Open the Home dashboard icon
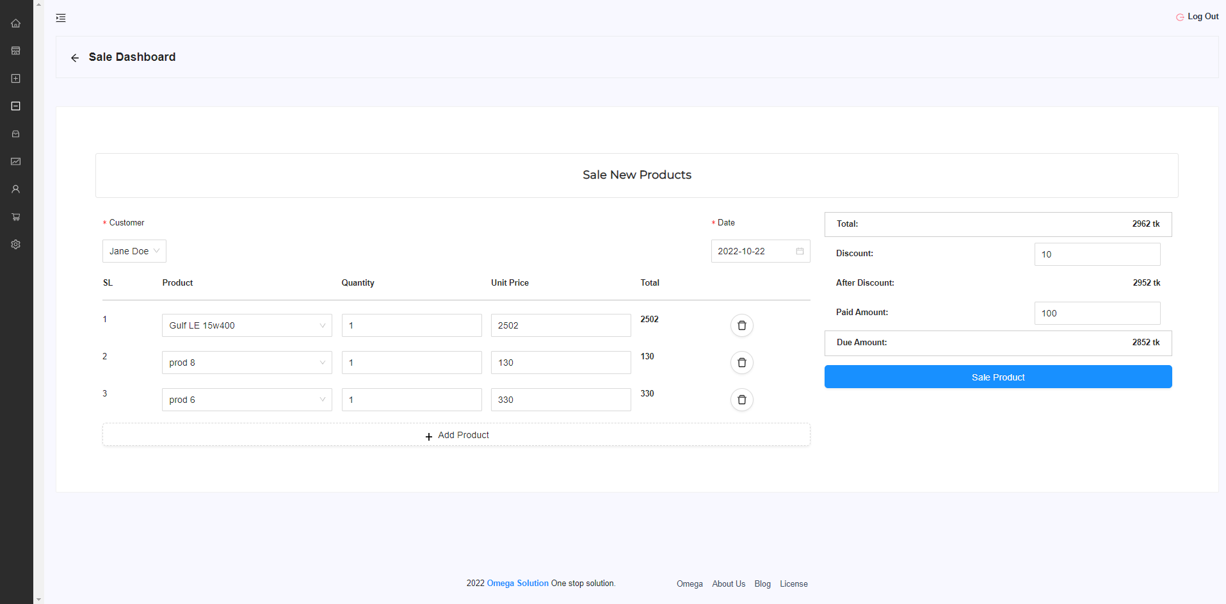The height and width of the screenshot is (604, 1226). (x=15, y=23)
